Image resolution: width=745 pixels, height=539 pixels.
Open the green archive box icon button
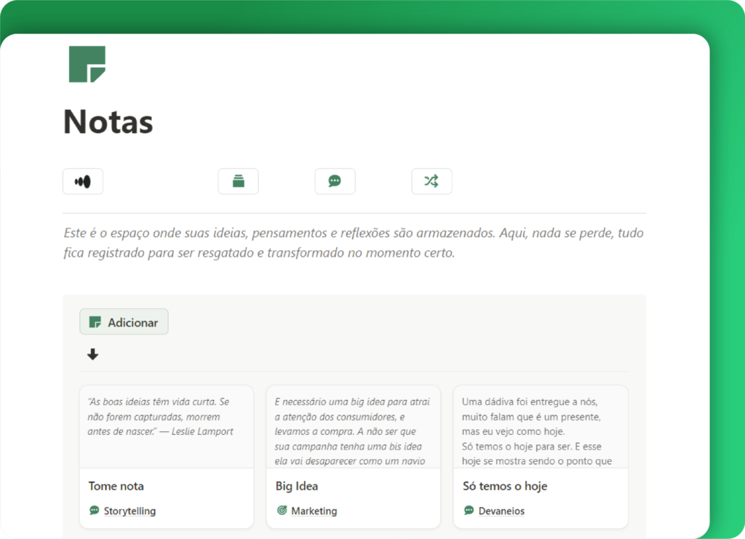coord(238,181)
